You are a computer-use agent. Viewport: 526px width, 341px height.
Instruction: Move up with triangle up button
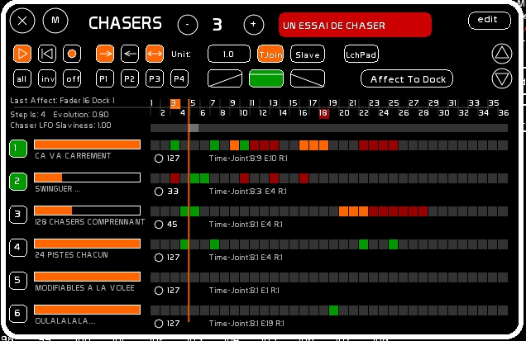[502, 54]
